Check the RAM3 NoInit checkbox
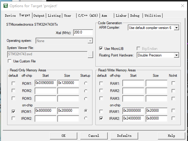Image resolution: width=188 pixels, height=141 pixels. coord(173,99)
